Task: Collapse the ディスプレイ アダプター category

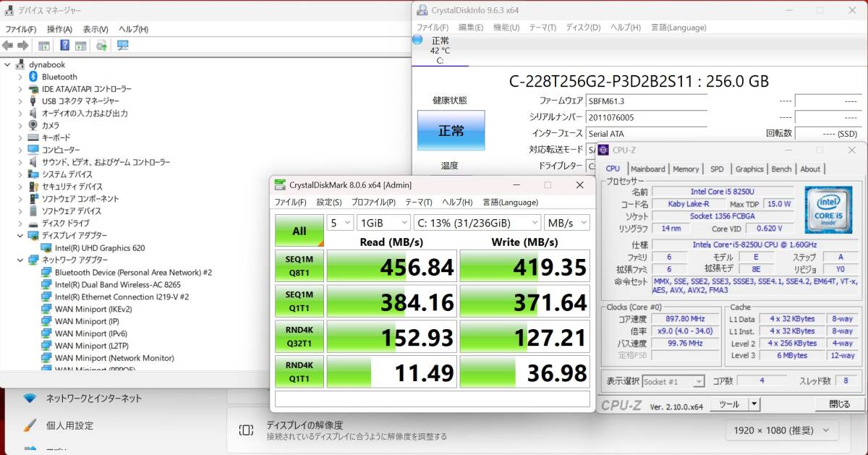Action: click(20, 236)
